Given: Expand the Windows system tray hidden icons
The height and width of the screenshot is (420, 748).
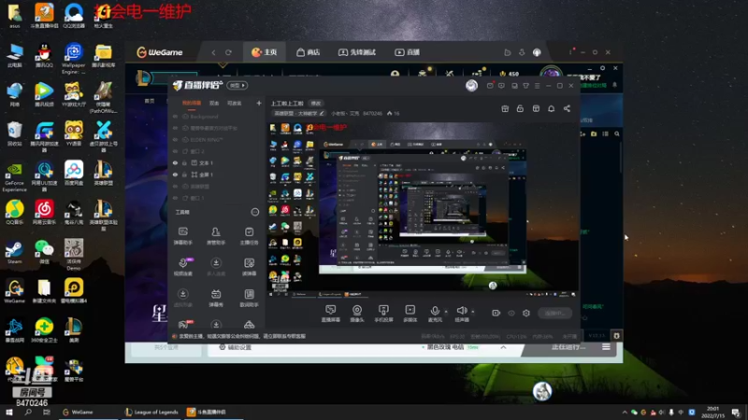Looking at the screenshot, I should point(625,413).
